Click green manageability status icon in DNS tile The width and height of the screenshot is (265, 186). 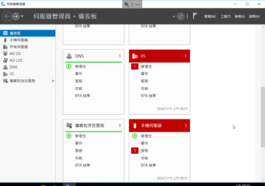[x=69, y=66]
